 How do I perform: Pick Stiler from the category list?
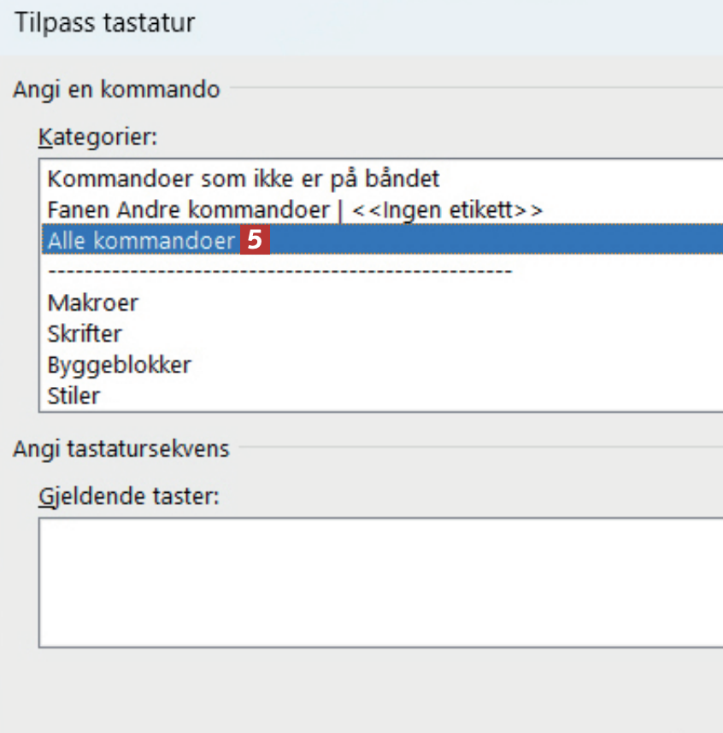(73, 396)
